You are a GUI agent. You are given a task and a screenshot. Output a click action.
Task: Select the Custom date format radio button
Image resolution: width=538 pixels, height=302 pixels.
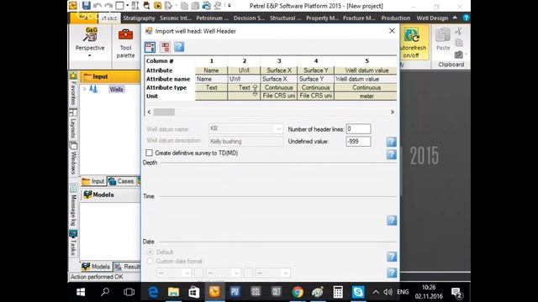[150, 261]
